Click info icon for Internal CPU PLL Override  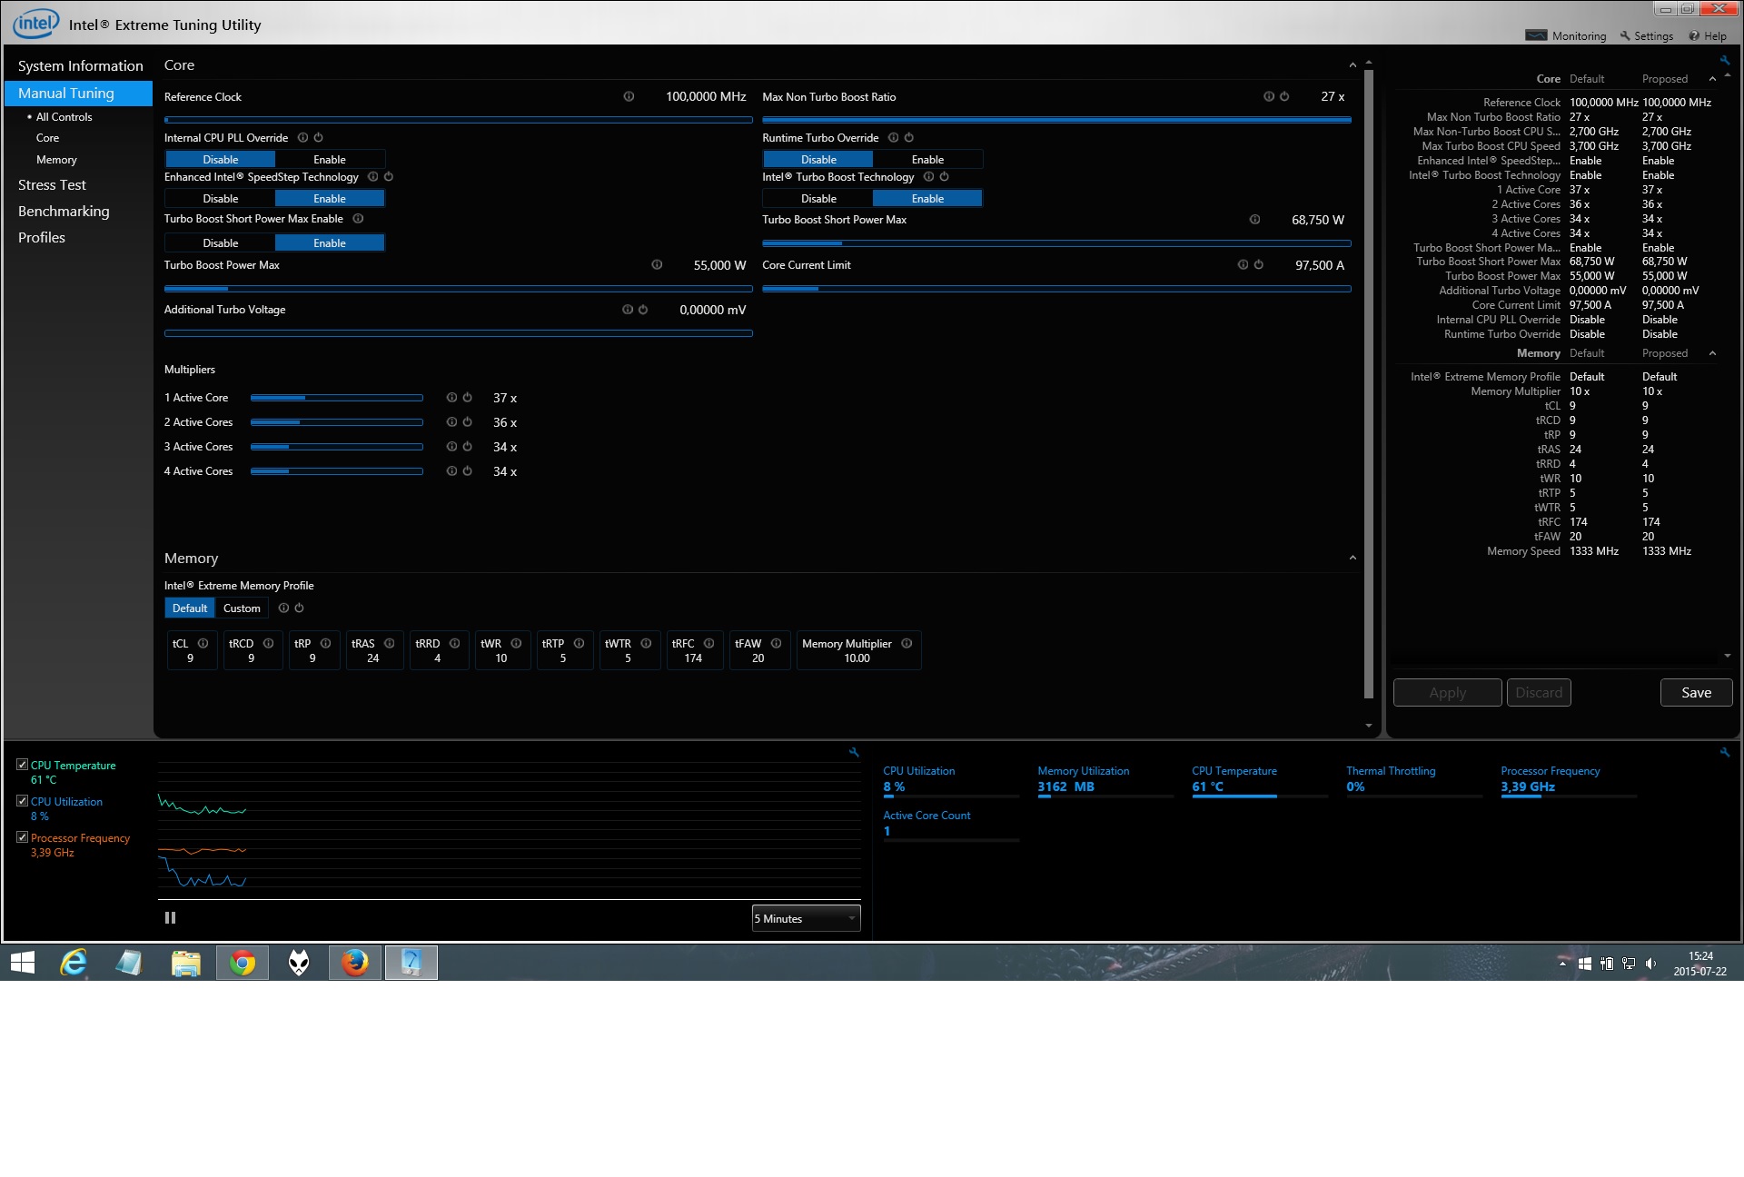[x=303, y=138]
